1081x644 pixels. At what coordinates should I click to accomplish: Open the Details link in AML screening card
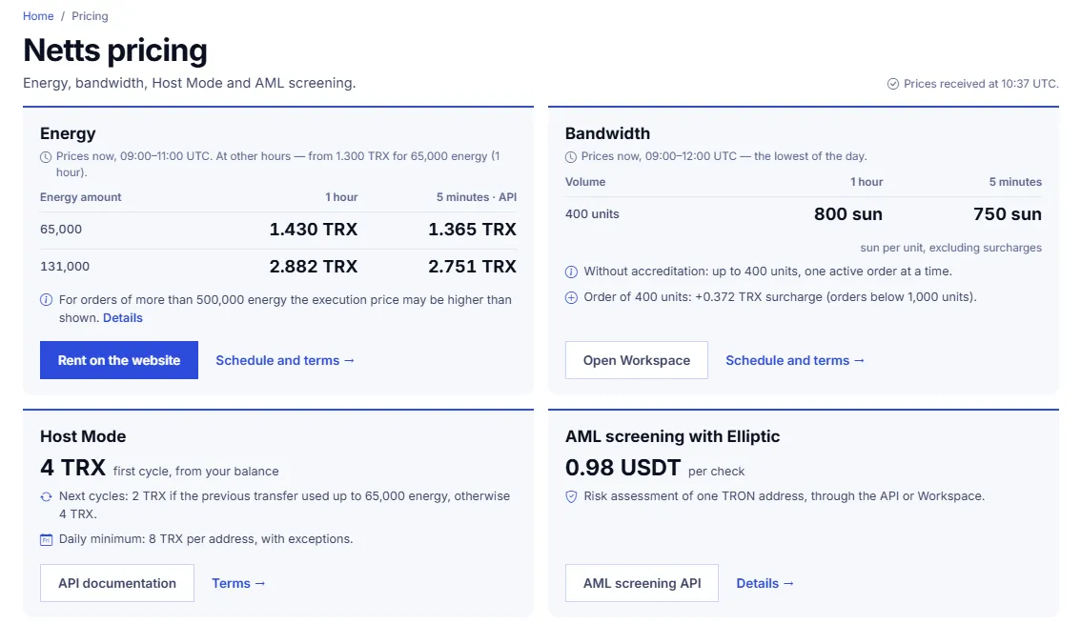click(765, 583)
